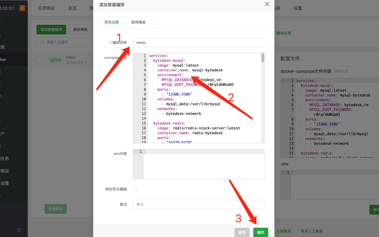Click inside the .env内容 editor in the dialog
This screenshot has width=379, height=237.
coord(198,164)
